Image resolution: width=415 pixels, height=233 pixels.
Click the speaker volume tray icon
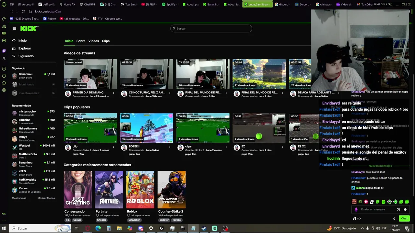pos(378,228)
